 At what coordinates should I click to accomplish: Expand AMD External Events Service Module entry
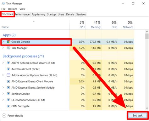[3, 88]
